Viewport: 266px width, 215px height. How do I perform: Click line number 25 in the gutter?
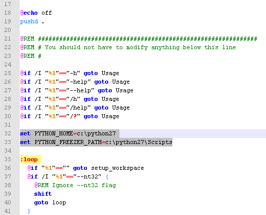(8, 73)
